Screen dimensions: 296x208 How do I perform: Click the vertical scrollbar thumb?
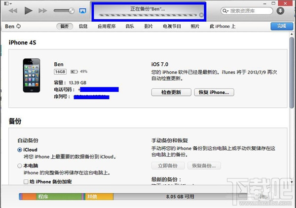point(292,73)
